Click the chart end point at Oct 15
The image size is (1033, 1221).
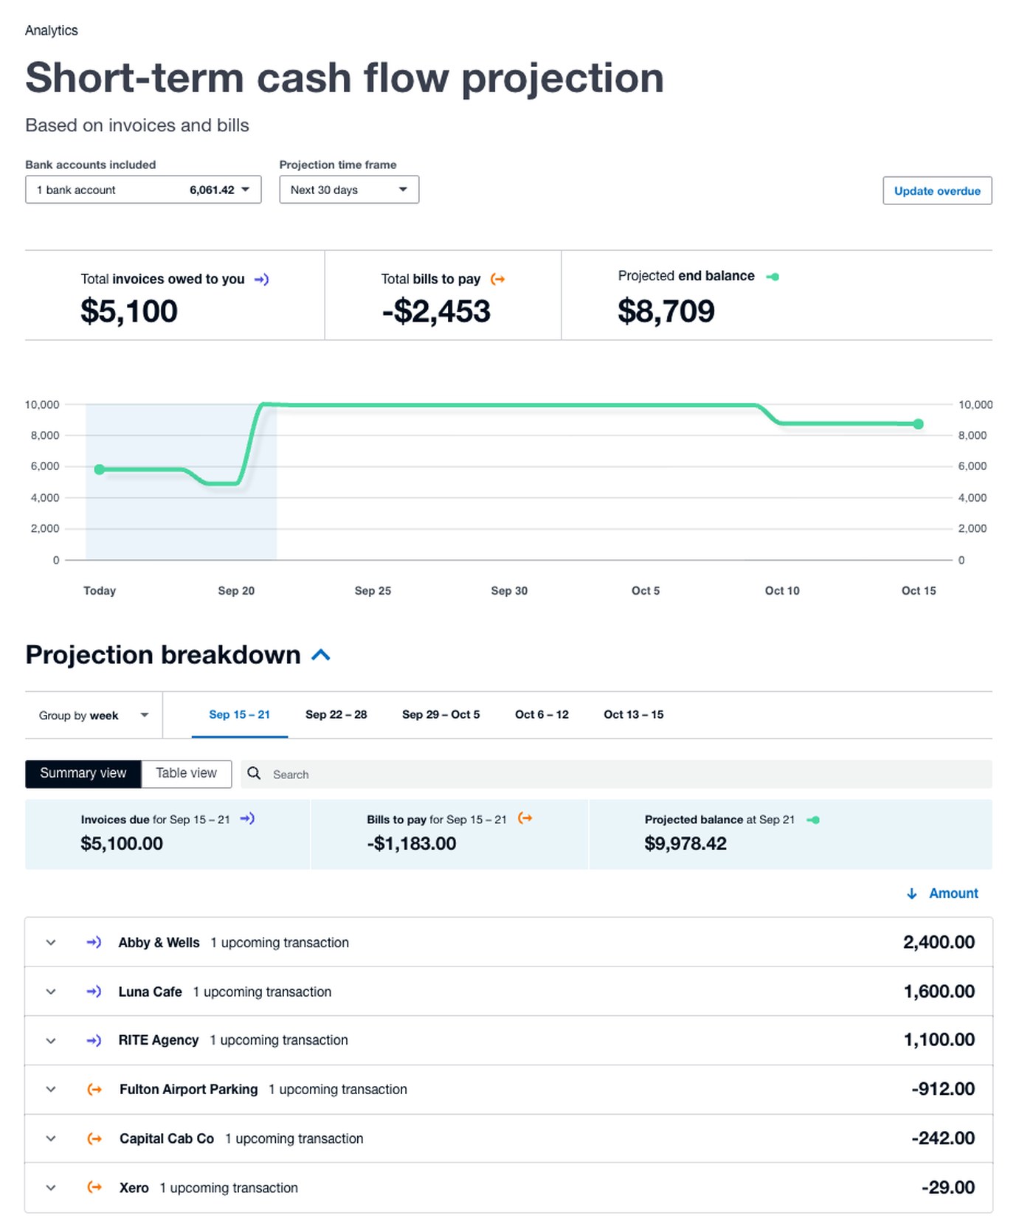[x=918, y=423]
